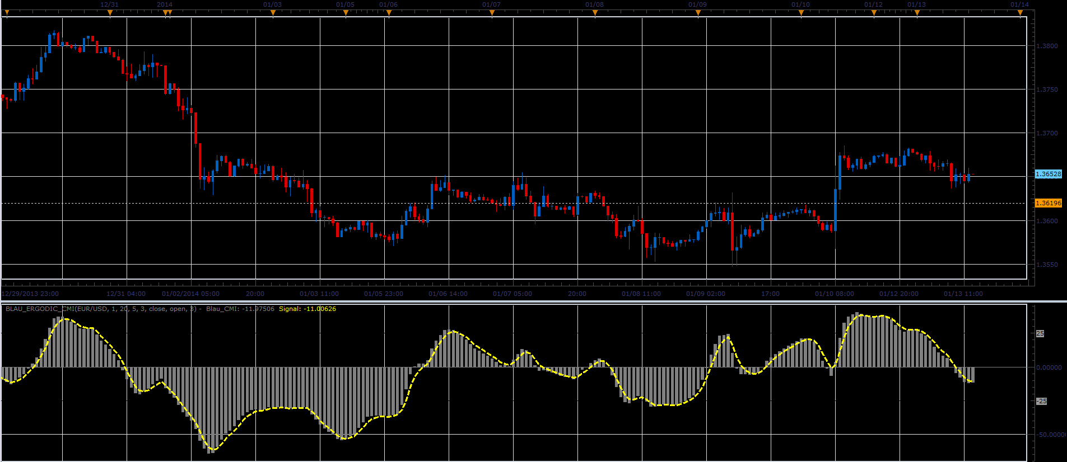Click the 01/13 11:00 time axis label
This screenshot has width=1067, height=462.
(963, 294)
